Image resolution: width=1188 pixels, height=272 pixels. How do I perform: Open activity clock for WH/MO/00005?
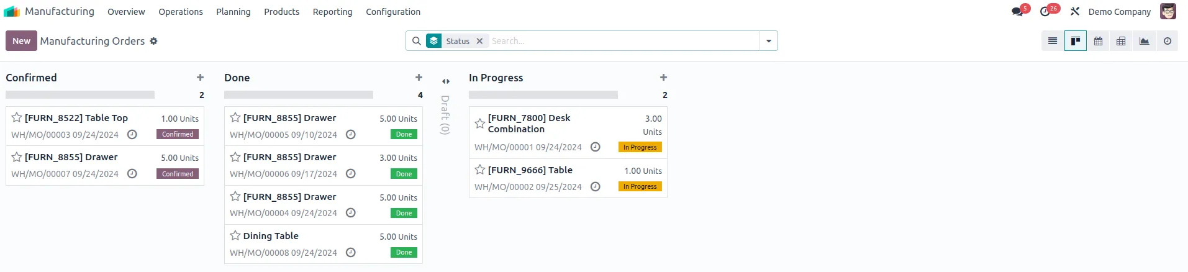pos(350,134)
